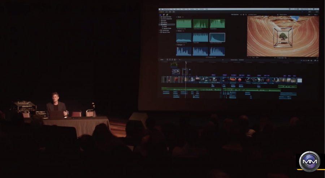Screen dimensions: 325x178
Task: Select the Smart Collections row in sidebar
Action: pyautogui.click(x=167, y=19)
